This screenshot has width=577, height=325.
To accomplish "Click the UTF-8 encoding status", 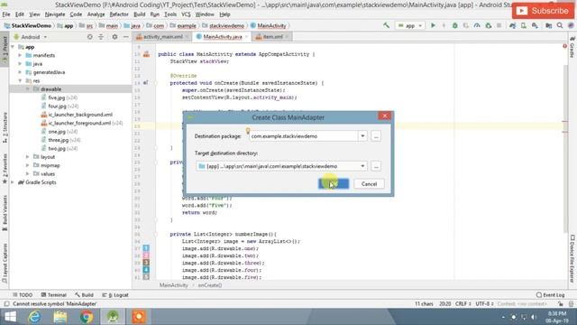I will (x=484, y=304).
